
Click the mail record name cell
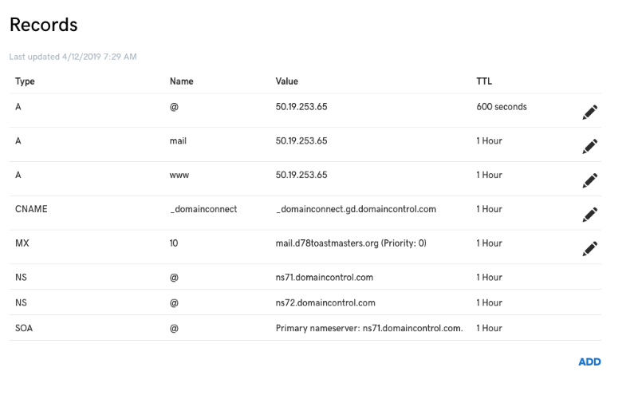(x=178, y=141)
